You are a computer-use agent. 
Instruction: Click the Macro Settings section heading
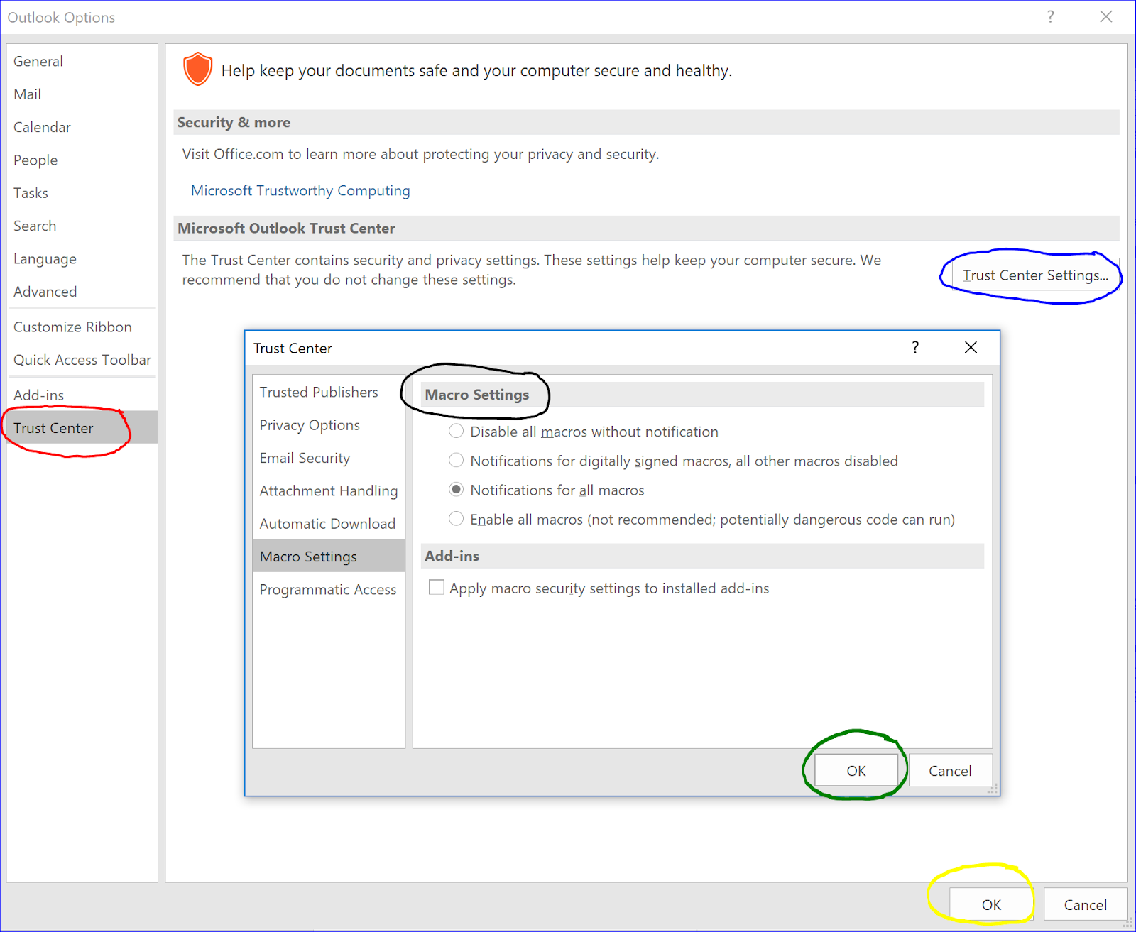coord(477,395)
